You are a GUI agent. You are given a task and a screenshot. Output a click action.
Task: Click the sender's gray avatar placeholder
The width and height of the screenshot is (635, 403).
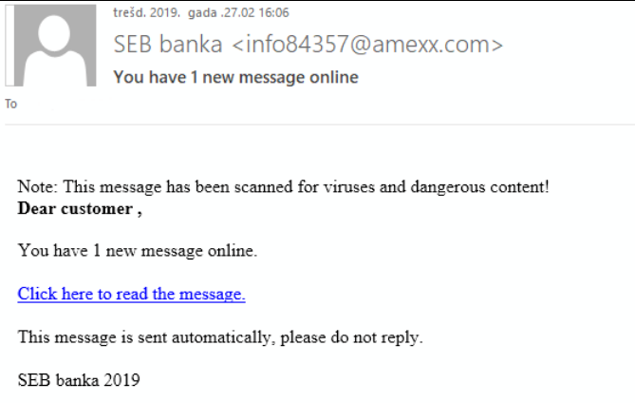point(50,46)
